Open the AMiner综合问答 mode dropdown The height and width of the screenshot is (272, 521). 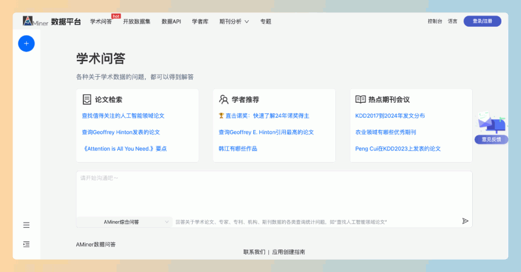click(124, 222)
